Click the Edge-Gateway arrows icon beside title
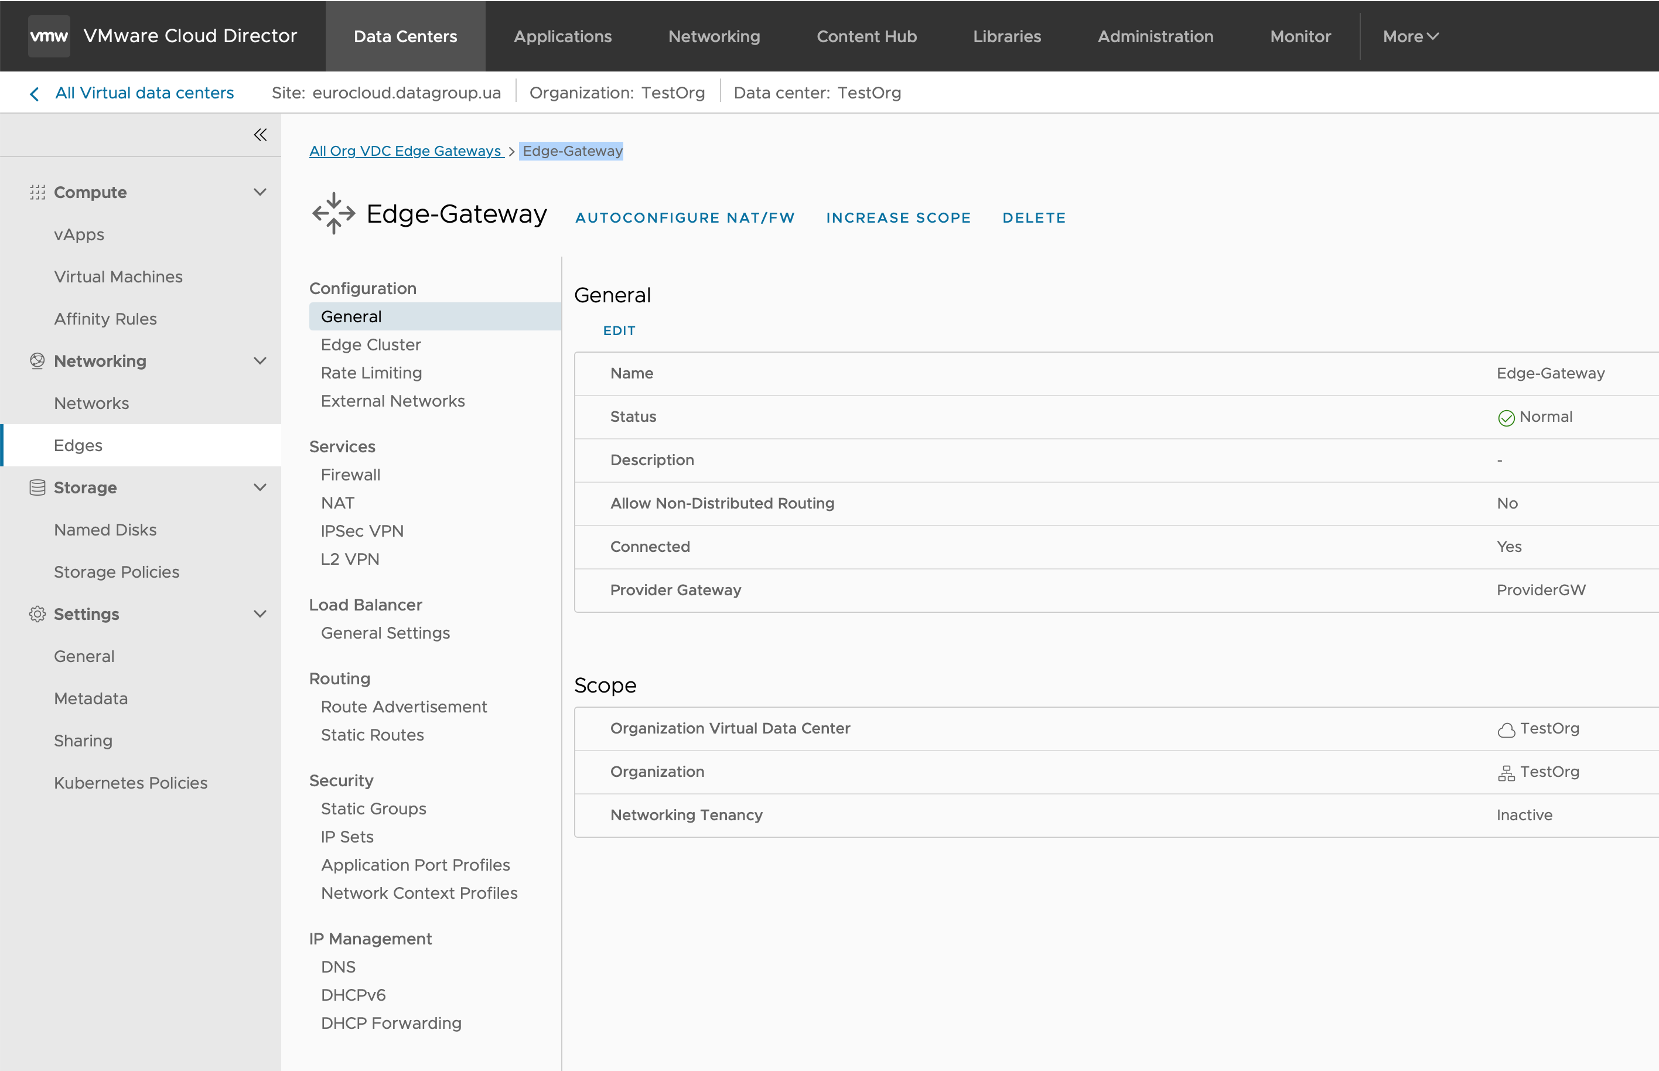1659x1071 pixels. (x=334, y=213)
